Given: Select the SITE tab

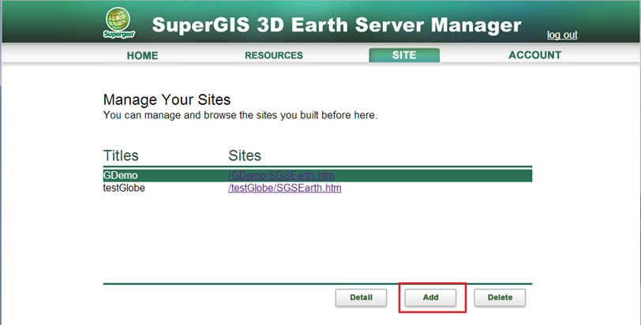Looking at the screenshot, I should (404, 55).
